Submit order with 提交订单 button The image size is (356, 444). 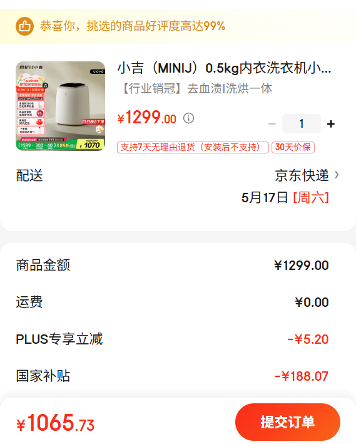[288, 422]
